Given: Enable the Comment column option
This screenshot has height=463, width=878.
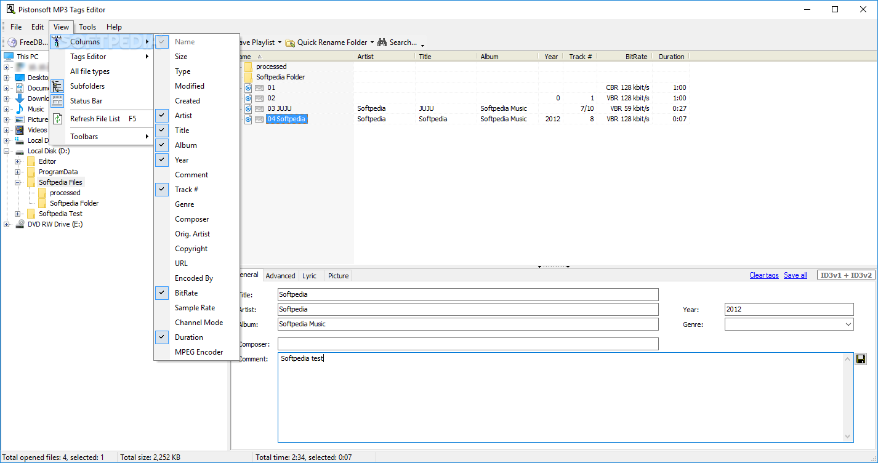Looking at the screenshot, I should [196, 175].
